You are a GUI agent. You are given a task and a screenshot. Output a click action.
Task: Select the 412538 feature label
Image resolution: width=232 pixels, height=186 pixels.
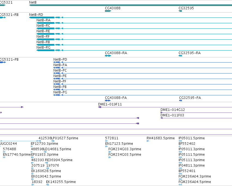45,138
